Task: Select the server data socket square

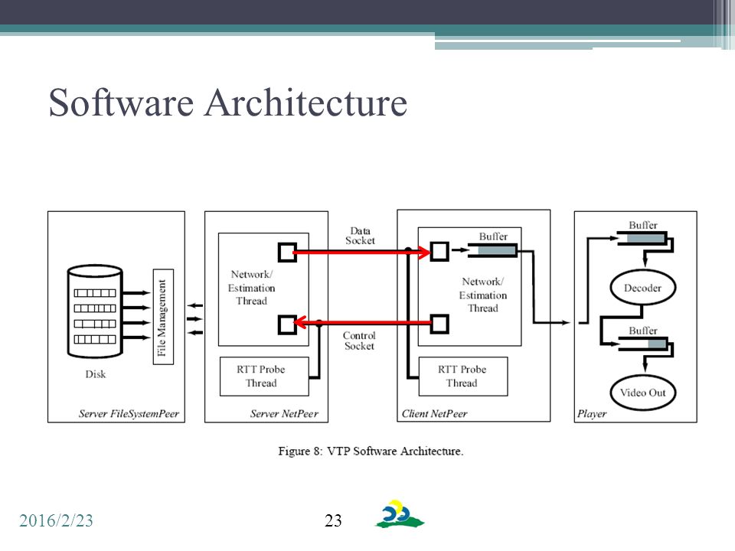Action: [287, 252]
